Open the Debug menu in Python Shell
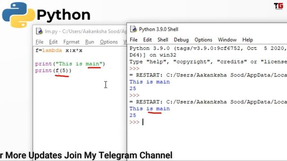Image resolution: width=287 pixels, height=161 pixels. pos(181,40)
